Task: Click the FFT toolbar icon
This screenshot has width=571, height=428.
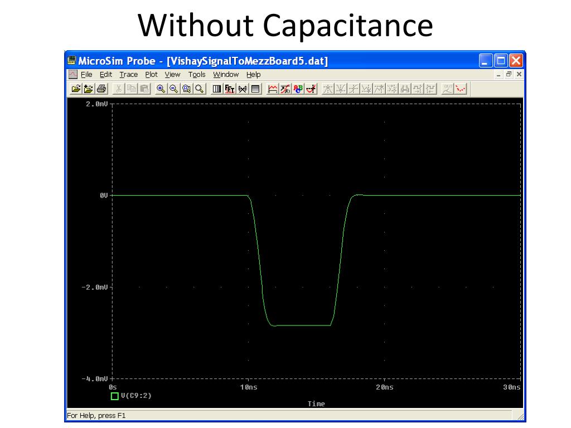Action: tap(229, 89)
